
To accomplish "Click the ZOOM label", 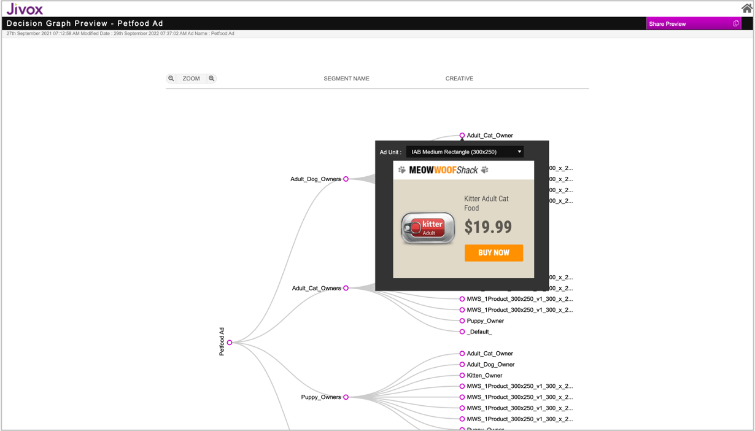I will coord(191,79).
